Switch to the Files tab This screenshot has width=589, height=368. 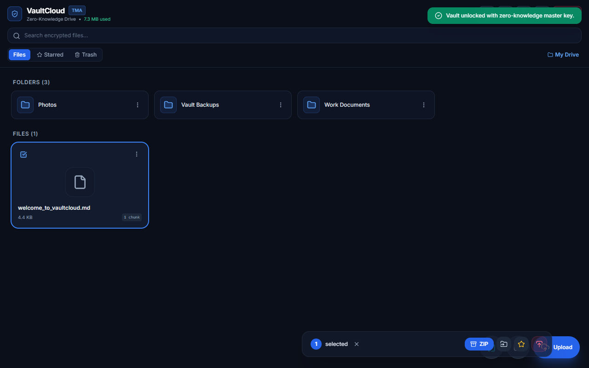tap(19, 55)
